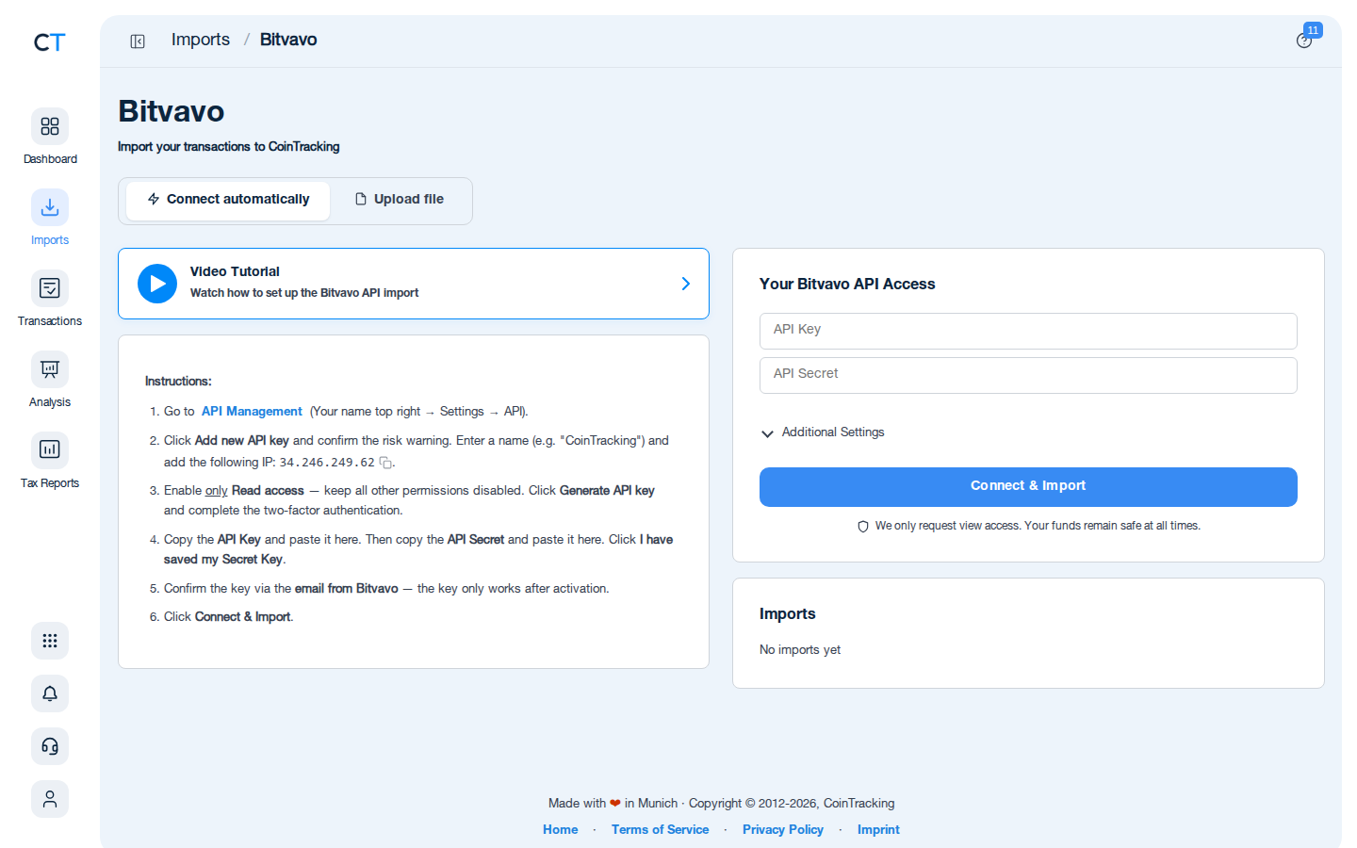Open the apps grid icon in sidebar
Image resolution: width=1357 pixels, height=848 pixels.
50,641
